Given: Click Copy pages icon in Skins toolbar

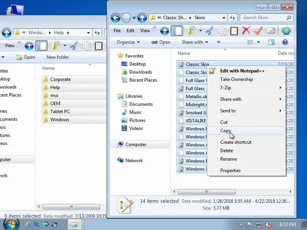Looking at the screenshot, I should click(x=222, y=31).
